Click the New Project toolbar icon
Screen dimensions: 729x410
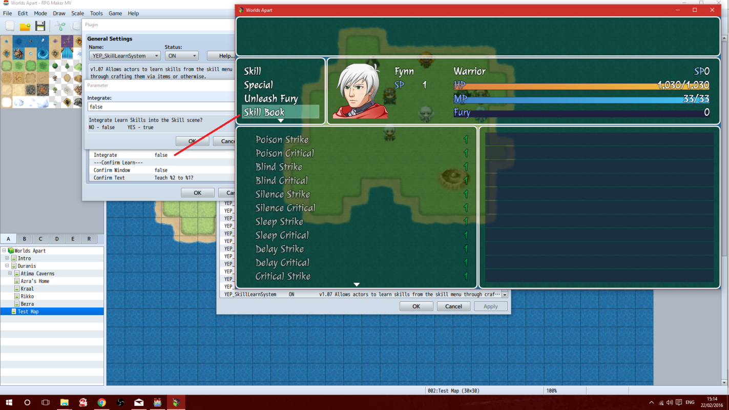click(x=10, y=26)
